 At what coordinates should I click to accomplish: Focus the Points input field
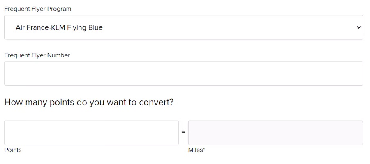(x=91, y=133)
